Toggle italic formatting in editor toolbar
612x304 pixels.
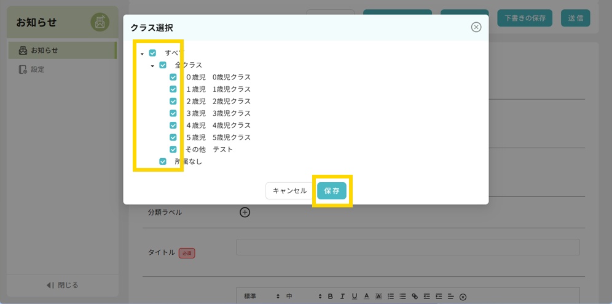click(x=342, y=297)
